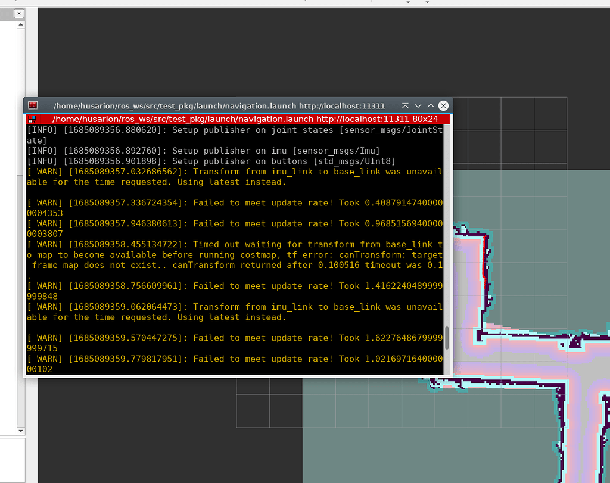Minimize the navigation.launch terminal window
This screenshot has height=483, width=610.
(418, 105)
